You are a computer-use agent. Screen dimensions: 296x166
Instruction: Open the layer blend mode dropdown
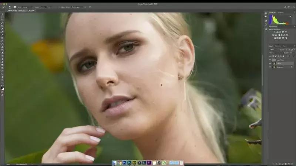click(276, 53)
